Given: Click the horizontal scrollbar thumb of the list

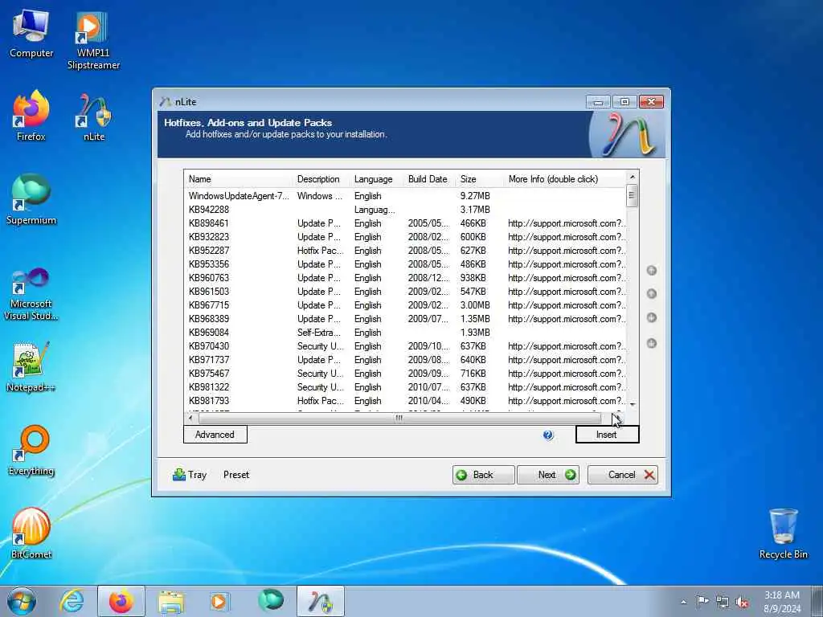Looking at the screenshot, I should 399,418.
